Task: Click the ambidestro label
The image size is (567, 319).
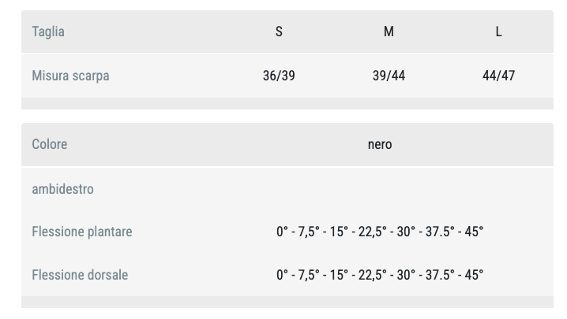Action: (x=62, y=190)
